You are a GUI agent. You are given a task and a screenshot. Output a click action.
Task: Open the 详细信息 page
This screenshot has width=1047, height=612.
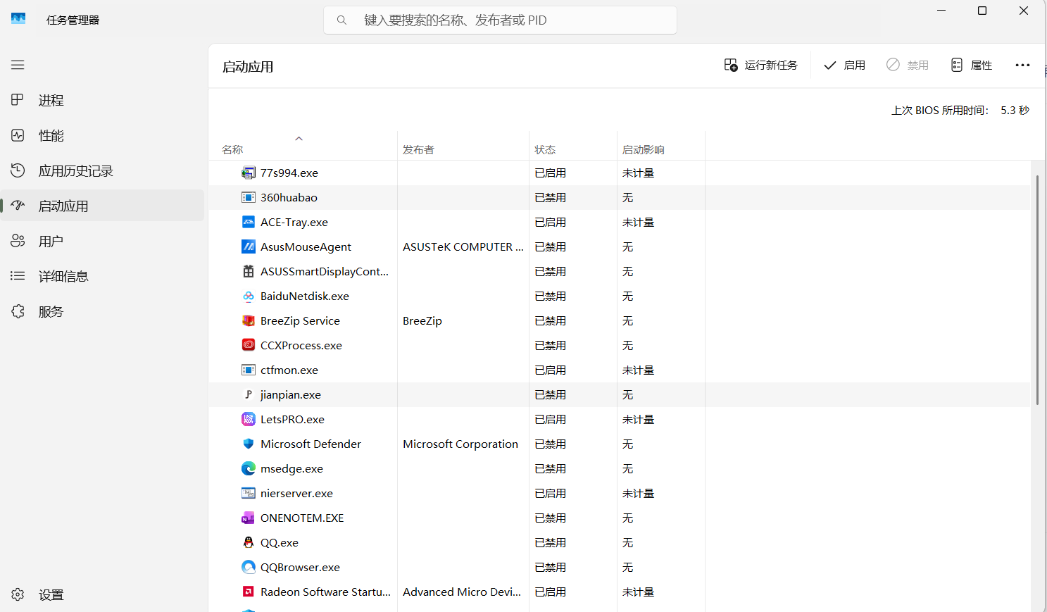[x=102, y=276]
